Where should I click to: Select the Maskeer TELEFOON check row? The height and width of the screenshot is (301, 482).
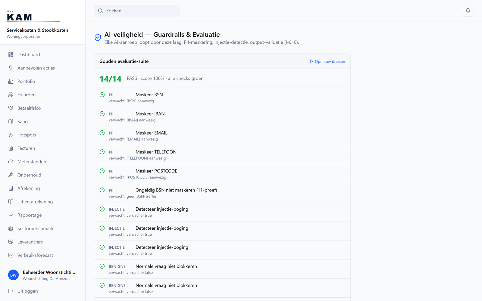pos(222,155)
